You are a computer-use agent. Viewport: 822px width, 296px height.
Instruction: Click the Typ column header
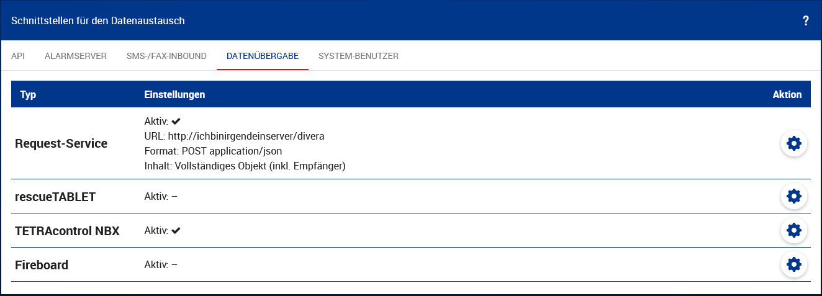point(29,95)
